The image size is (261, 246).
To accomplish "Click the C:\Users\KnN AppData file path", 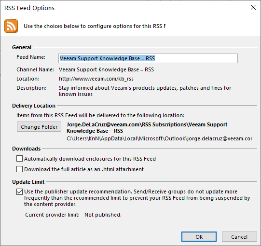I will pyautogui.click(x=159, y=138).
